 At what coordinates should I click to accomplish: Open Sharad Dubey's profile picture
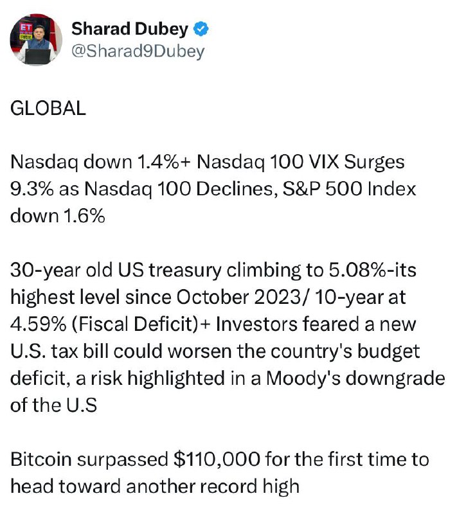[x=36, y=40]
